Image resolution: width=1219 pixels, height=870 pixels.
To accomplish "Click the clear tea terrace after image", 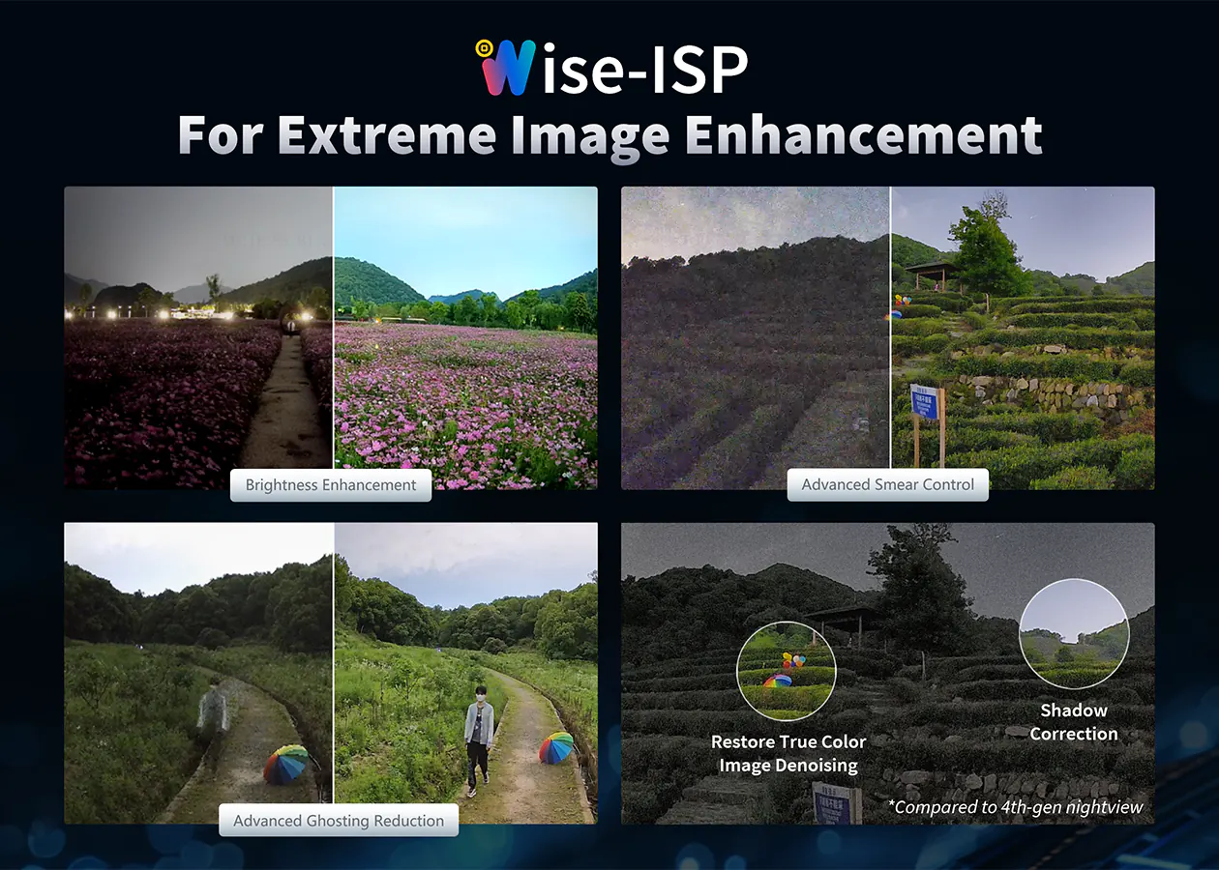I will (x=1023, y=337).
